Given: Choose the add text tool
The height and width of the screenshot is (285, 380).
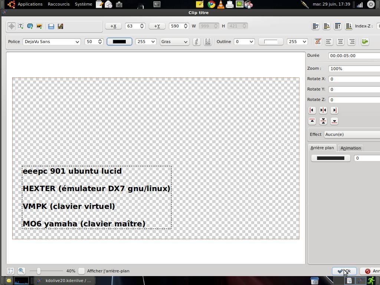Looking at the screenshot, I should [x=21, y=26].
